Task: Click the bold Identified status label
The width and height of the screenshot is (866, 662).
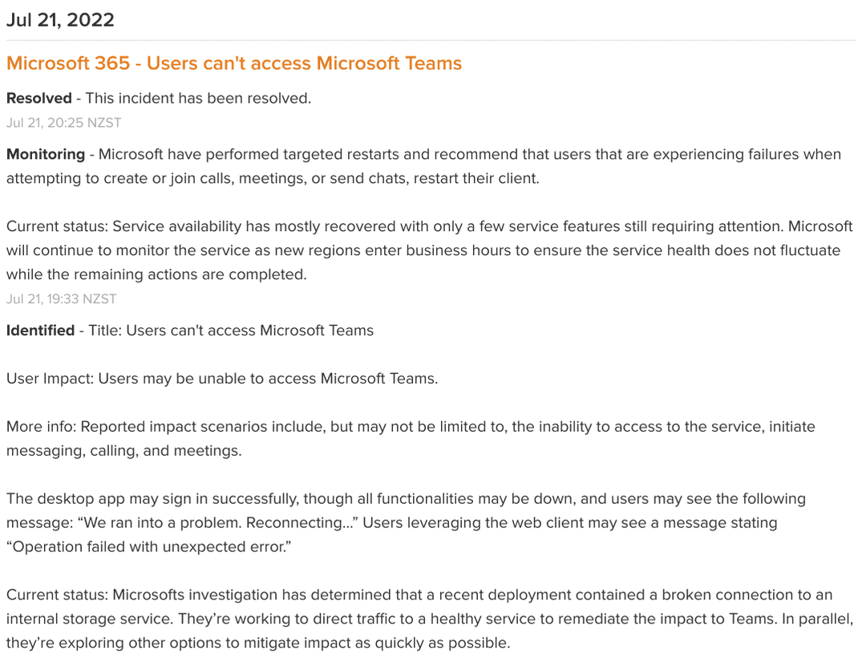Action: point(40,331)
